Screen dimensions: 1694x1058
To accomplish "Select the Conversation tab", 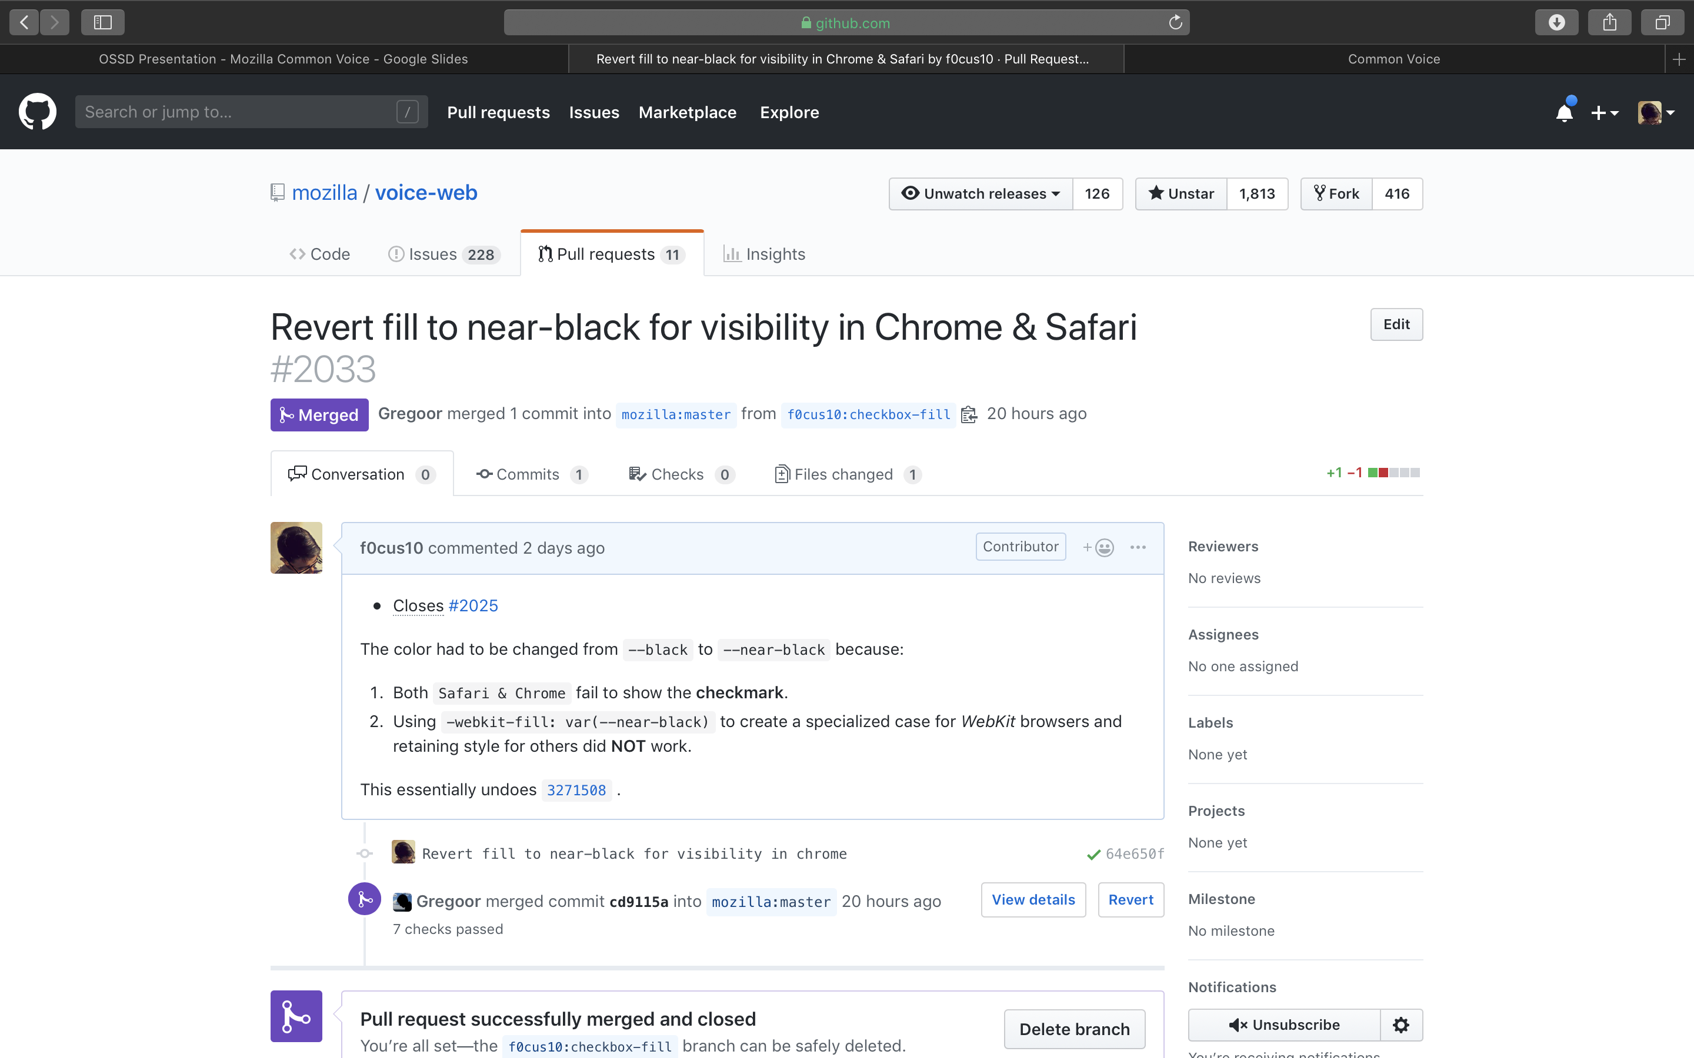I will [362, 473].
